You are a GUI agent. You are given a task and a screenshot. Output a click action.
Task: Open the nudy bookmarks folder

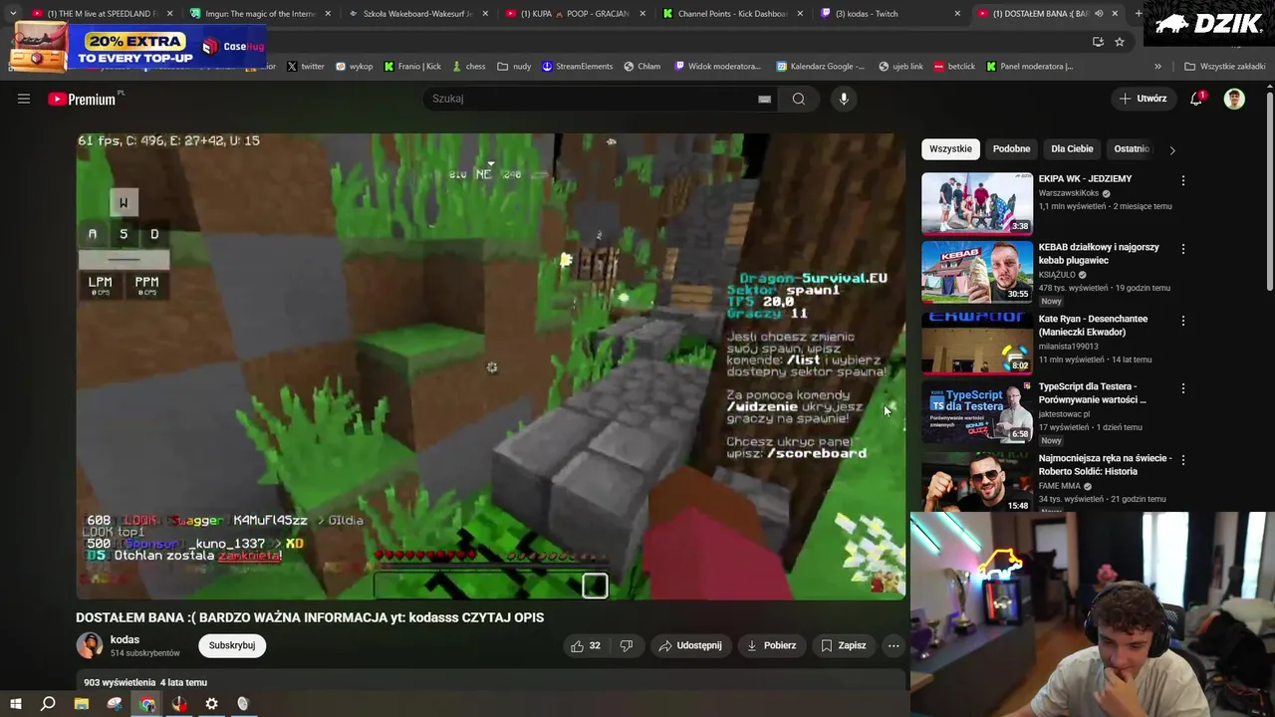(x=514, y=67)
